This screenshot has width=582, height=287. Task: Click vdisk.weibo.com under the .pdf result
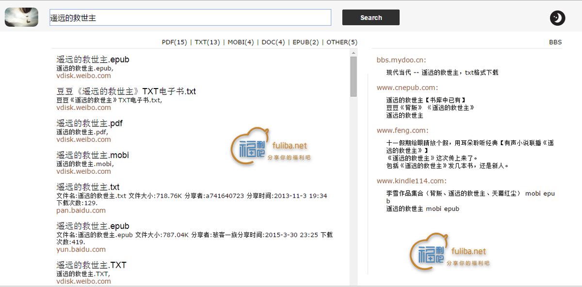(x=83, y=139)
